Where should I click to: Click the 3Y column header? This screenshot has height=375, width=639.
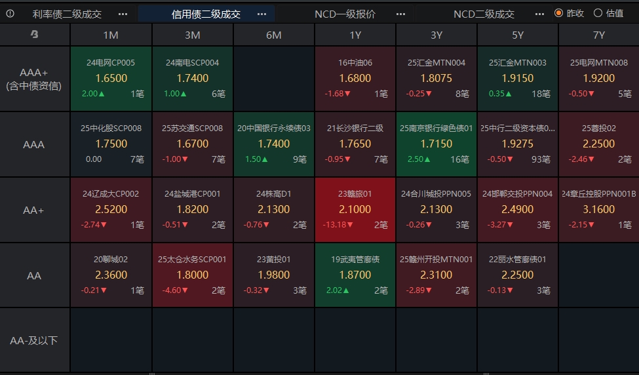tap(436, 35)
